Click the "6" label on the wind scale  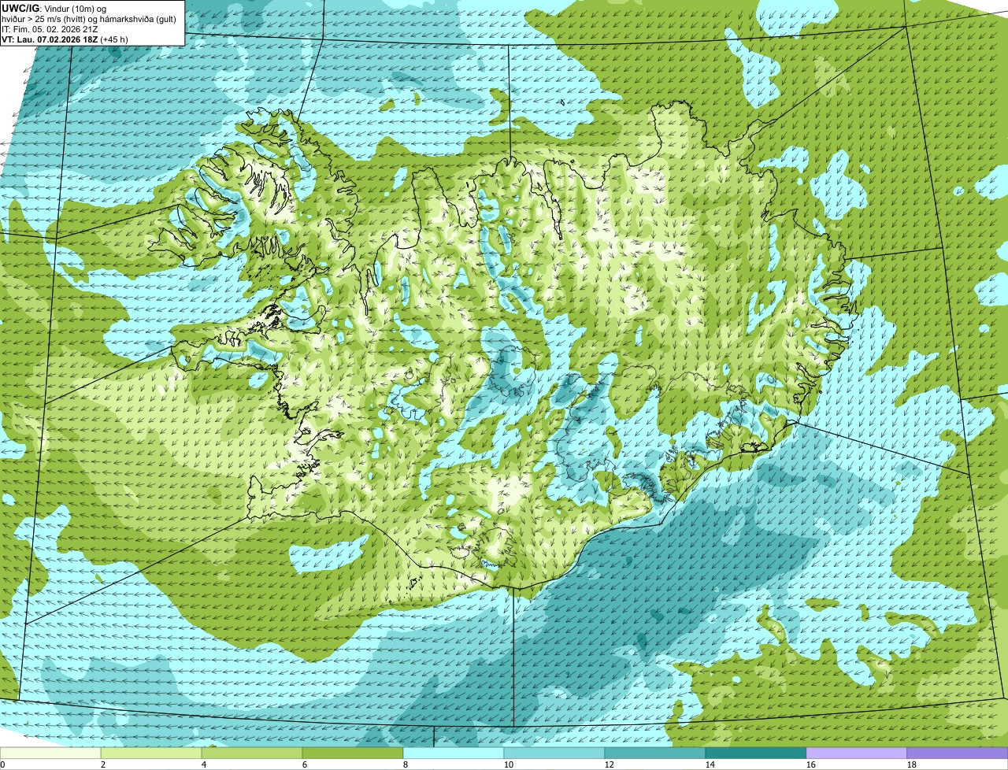tap(305, 764)
